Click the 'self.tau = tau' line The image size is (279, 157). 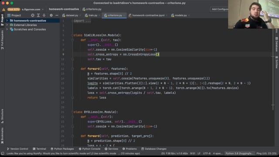click(x=99, y=59)
